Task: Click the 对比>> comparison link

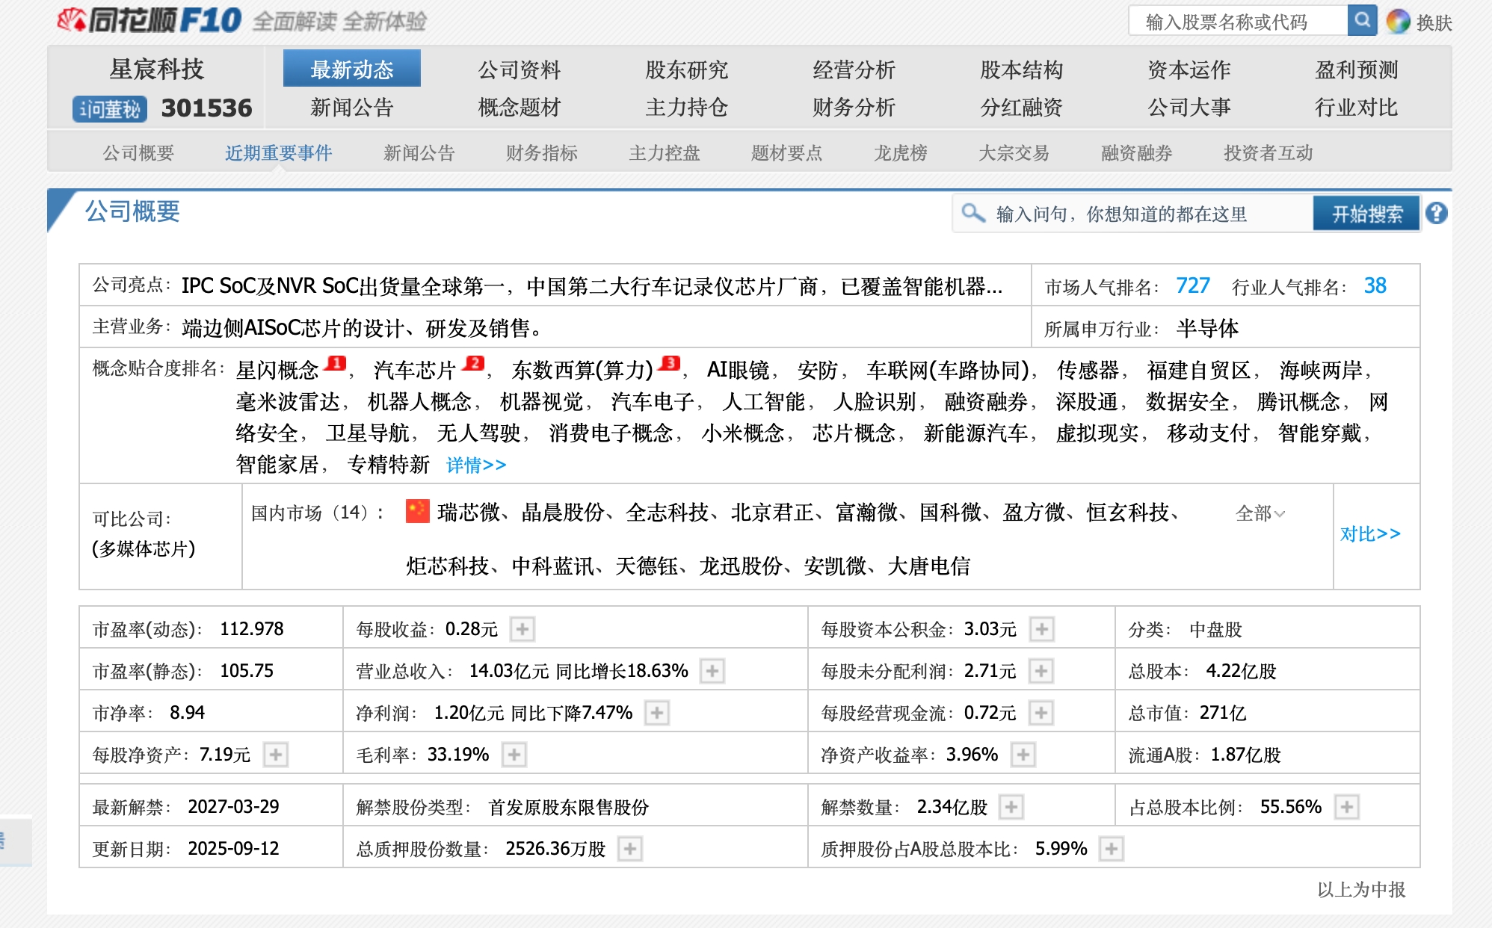Action: tap(1370, 534)
